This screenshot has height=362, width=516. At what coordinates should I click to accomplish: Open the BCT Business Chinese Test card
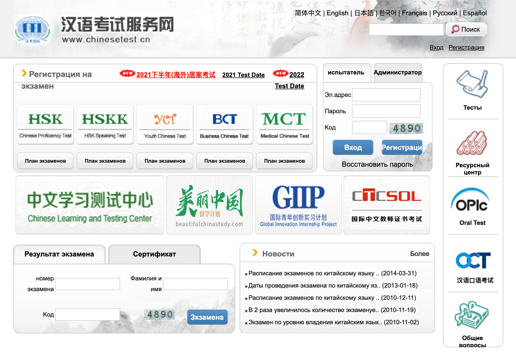click(x=225, y=124)
